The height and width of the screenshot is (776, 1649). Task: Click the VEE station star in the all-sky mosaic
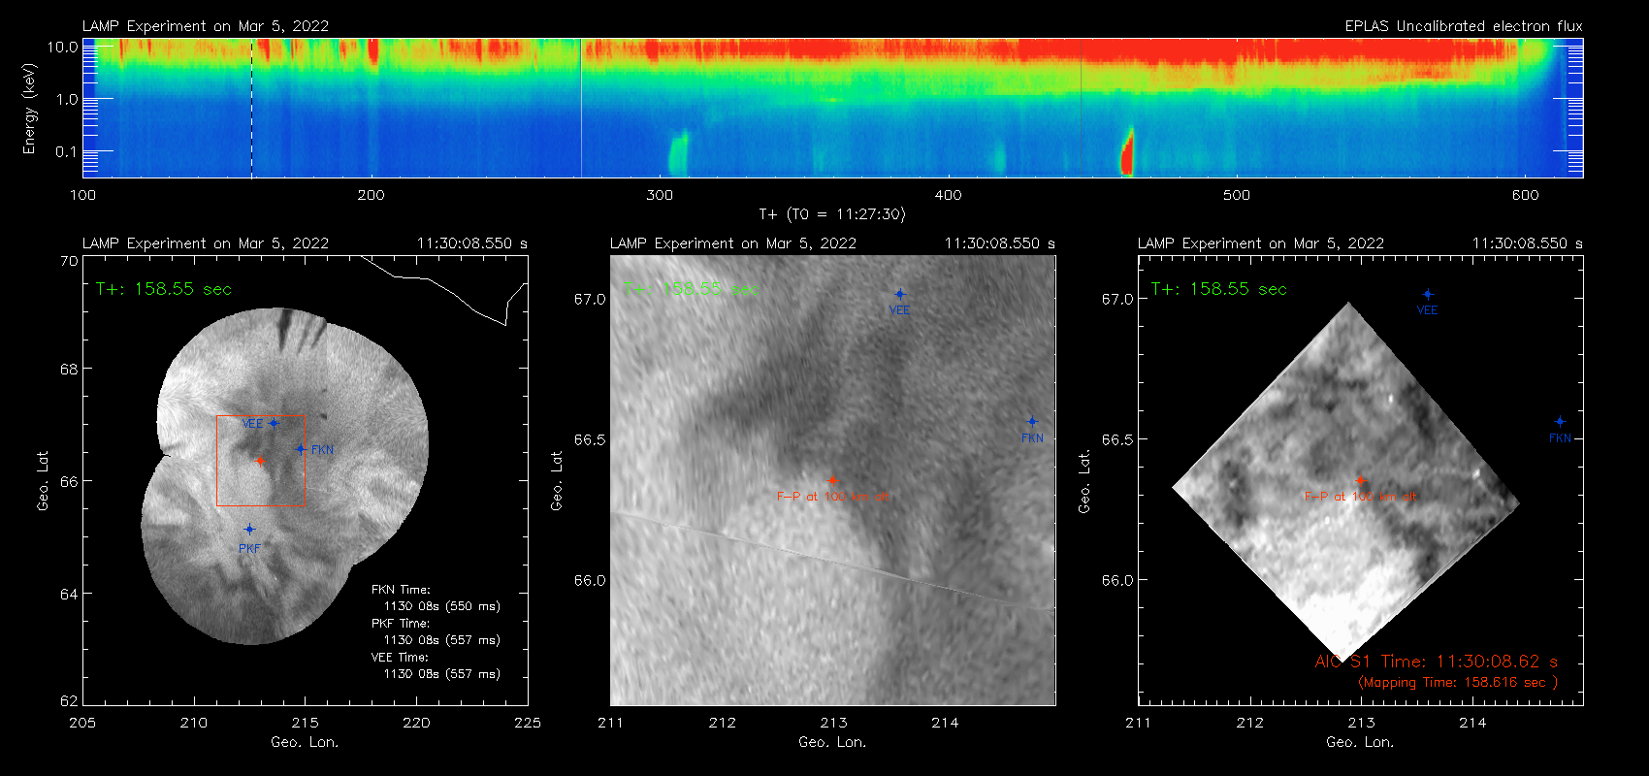click(x=274, y=423)
